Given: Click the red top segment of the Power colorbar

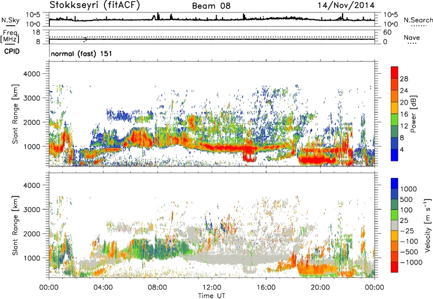Looking at the screenshot, I should [395, 72].
